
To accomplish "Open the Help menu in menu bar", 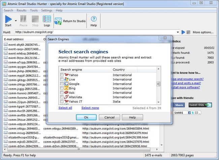I will pos(59,10).
